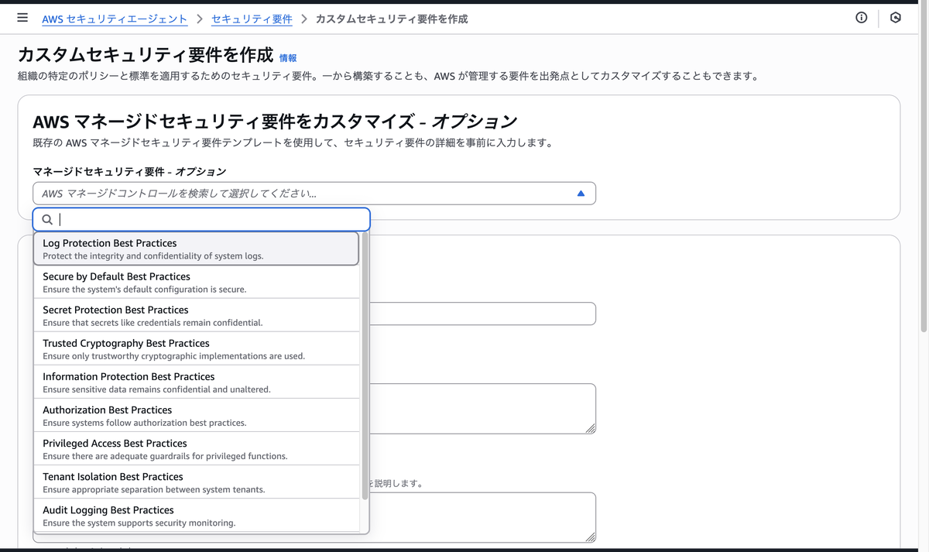Choose Secret Protection Best Practices option
Screen dimensions: 929x552
[x=196, y=316]
